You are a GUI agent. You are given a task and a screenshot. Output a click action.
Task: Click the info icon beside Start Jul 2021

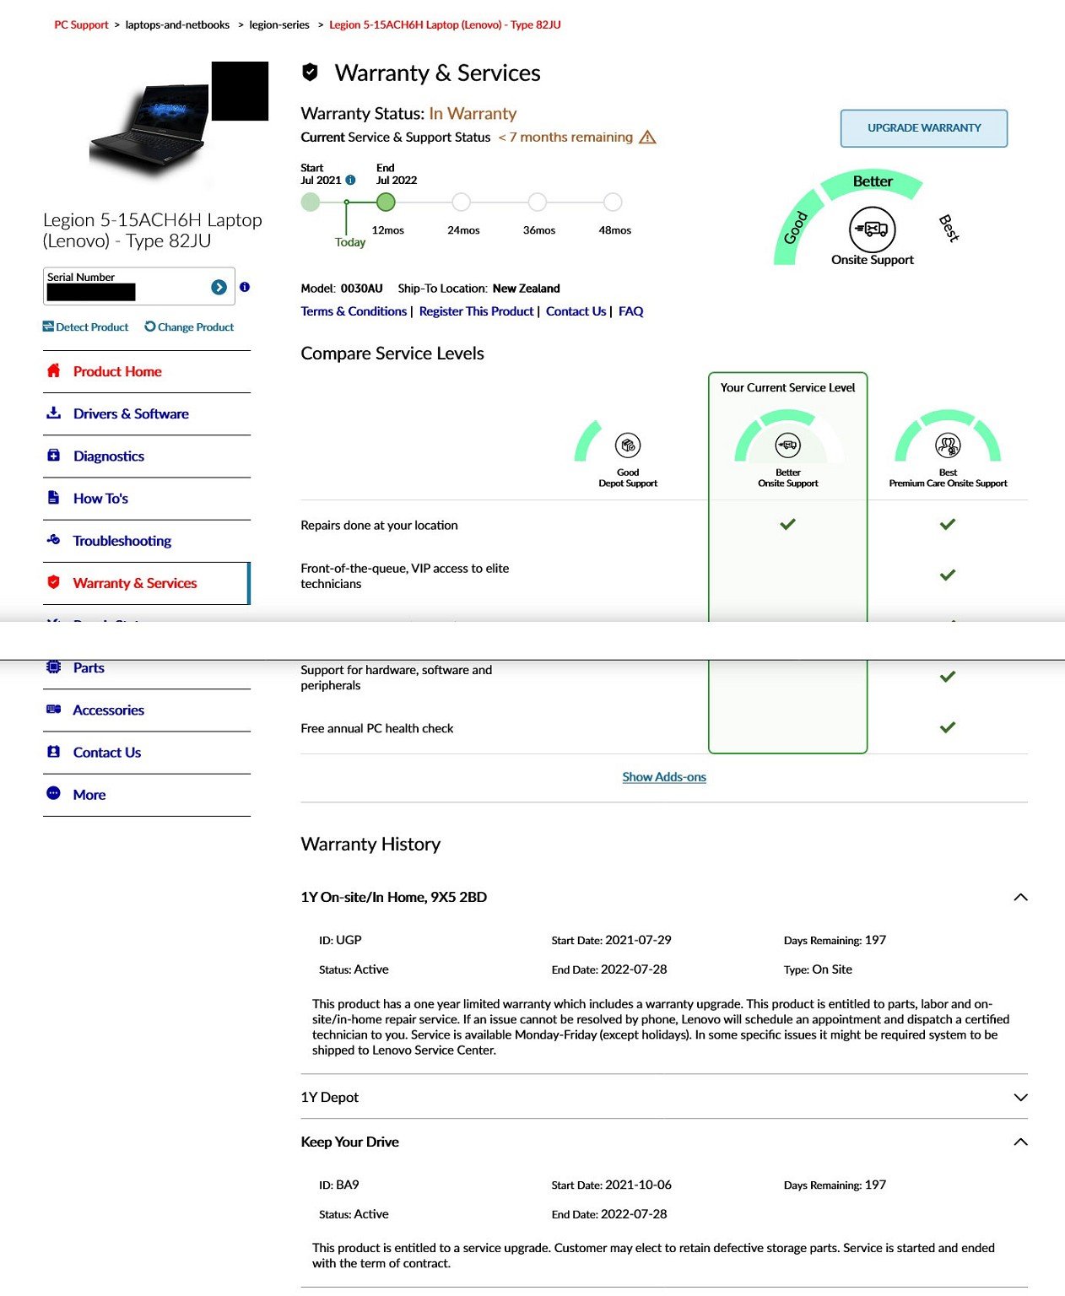[x=350, y=180]
